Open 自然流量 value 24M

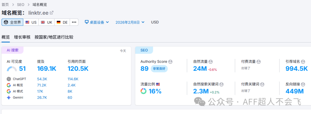click(x=200, y=69)
